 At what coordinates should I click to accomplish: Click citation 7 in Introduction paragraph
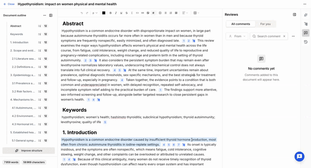coord(178,145)
